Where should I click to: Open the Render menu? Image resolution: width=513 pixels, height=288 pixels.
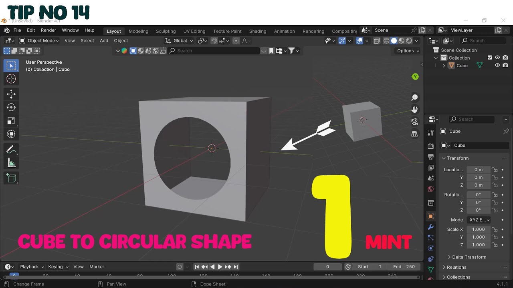click(48, 30)
